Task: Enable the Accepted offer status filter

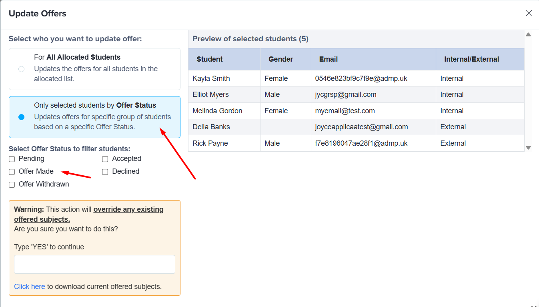Action: [x=105, y=159]
